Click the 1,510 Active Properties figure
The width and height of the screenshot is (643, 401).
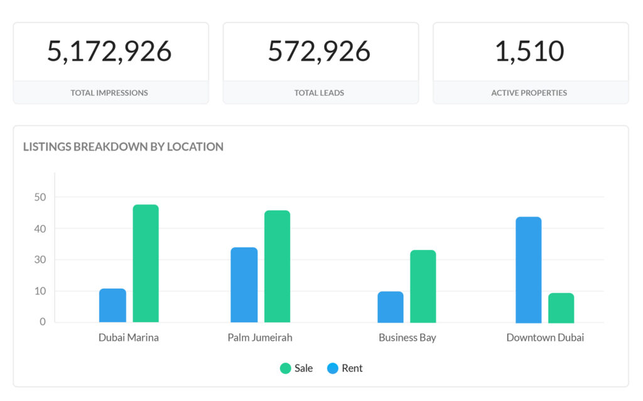pos(530,51)
